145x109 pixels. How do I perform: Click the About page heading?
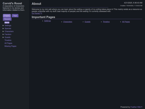[x=37, y=4]
